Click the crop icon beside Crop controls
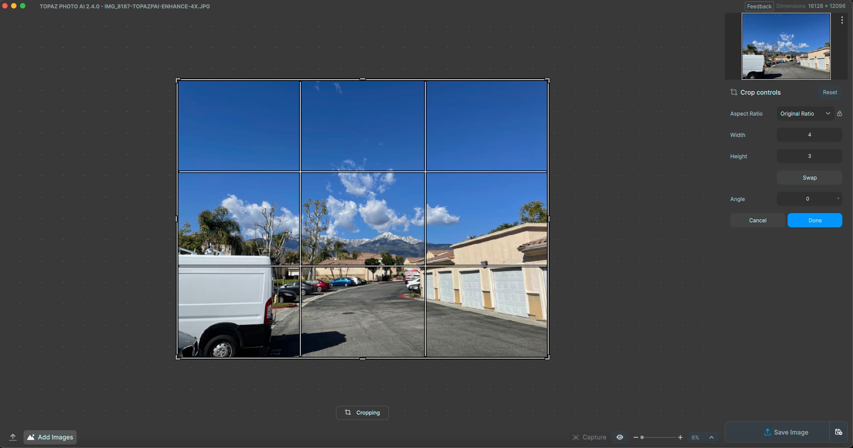 [x=734, y=92]
